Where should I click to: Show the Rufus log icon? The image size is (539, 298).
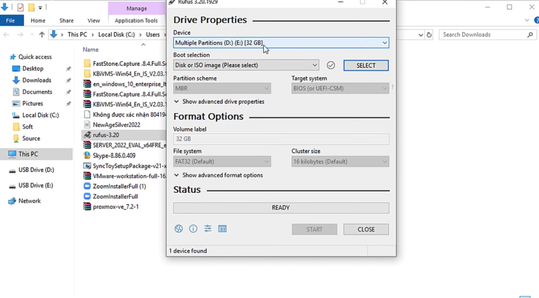[x=222, y=229]
